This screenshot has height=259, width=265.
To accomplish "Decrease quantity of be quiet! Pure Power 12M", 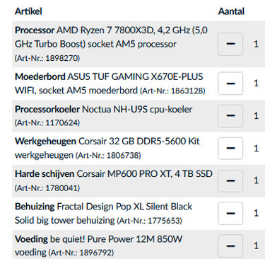I will coord(230,246).
